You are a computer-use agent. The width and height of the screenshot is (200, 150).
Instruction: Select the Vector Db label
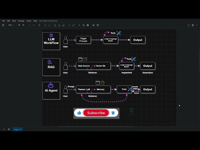[x=101, y=66]
